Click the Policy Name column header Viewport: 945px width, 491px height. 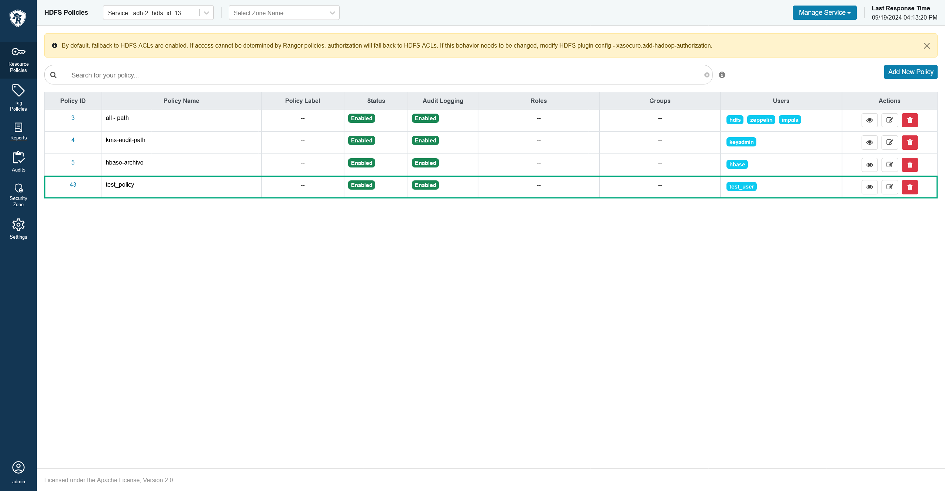(x=181, y=101)
